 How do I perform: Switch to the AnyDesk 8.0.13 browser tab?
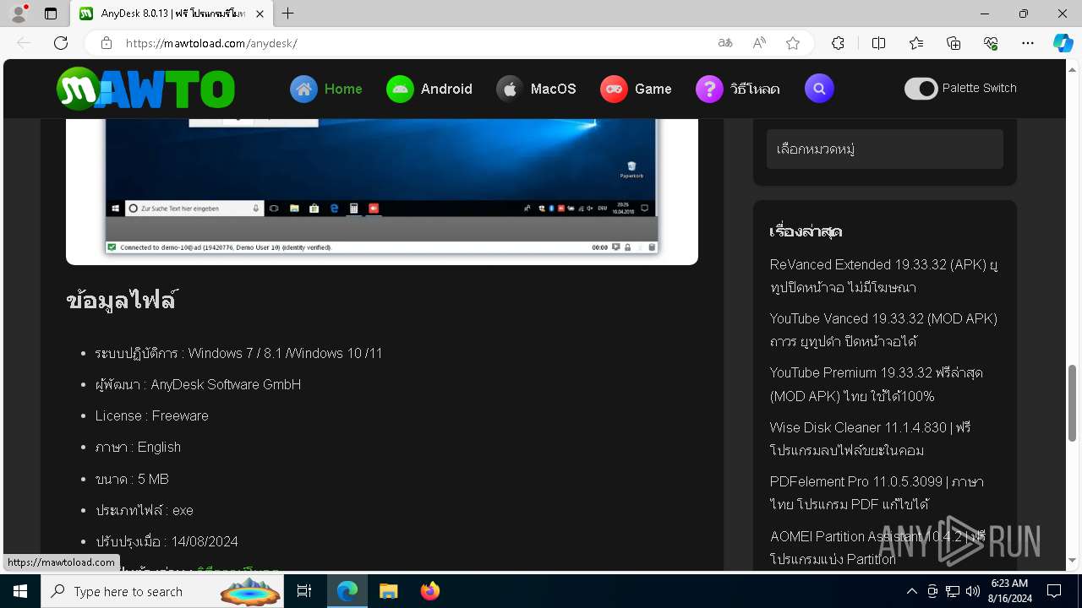point(172,14)
